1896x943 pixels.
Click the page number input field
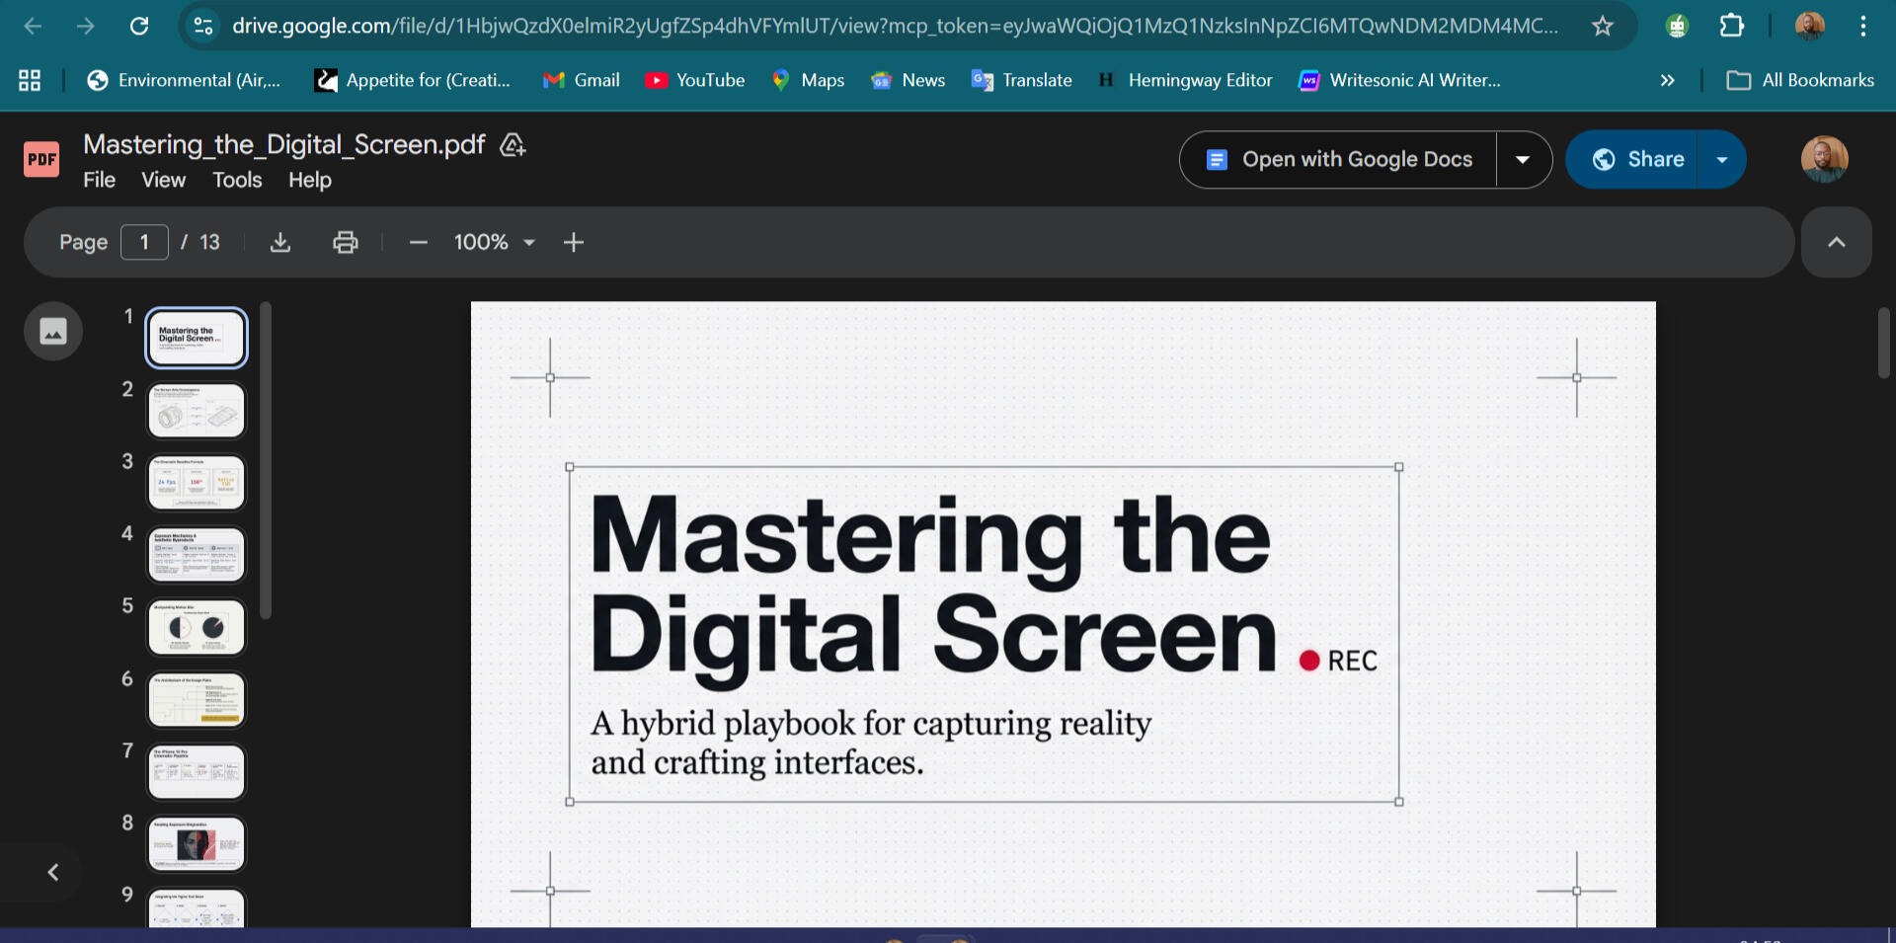coord(144,242)
